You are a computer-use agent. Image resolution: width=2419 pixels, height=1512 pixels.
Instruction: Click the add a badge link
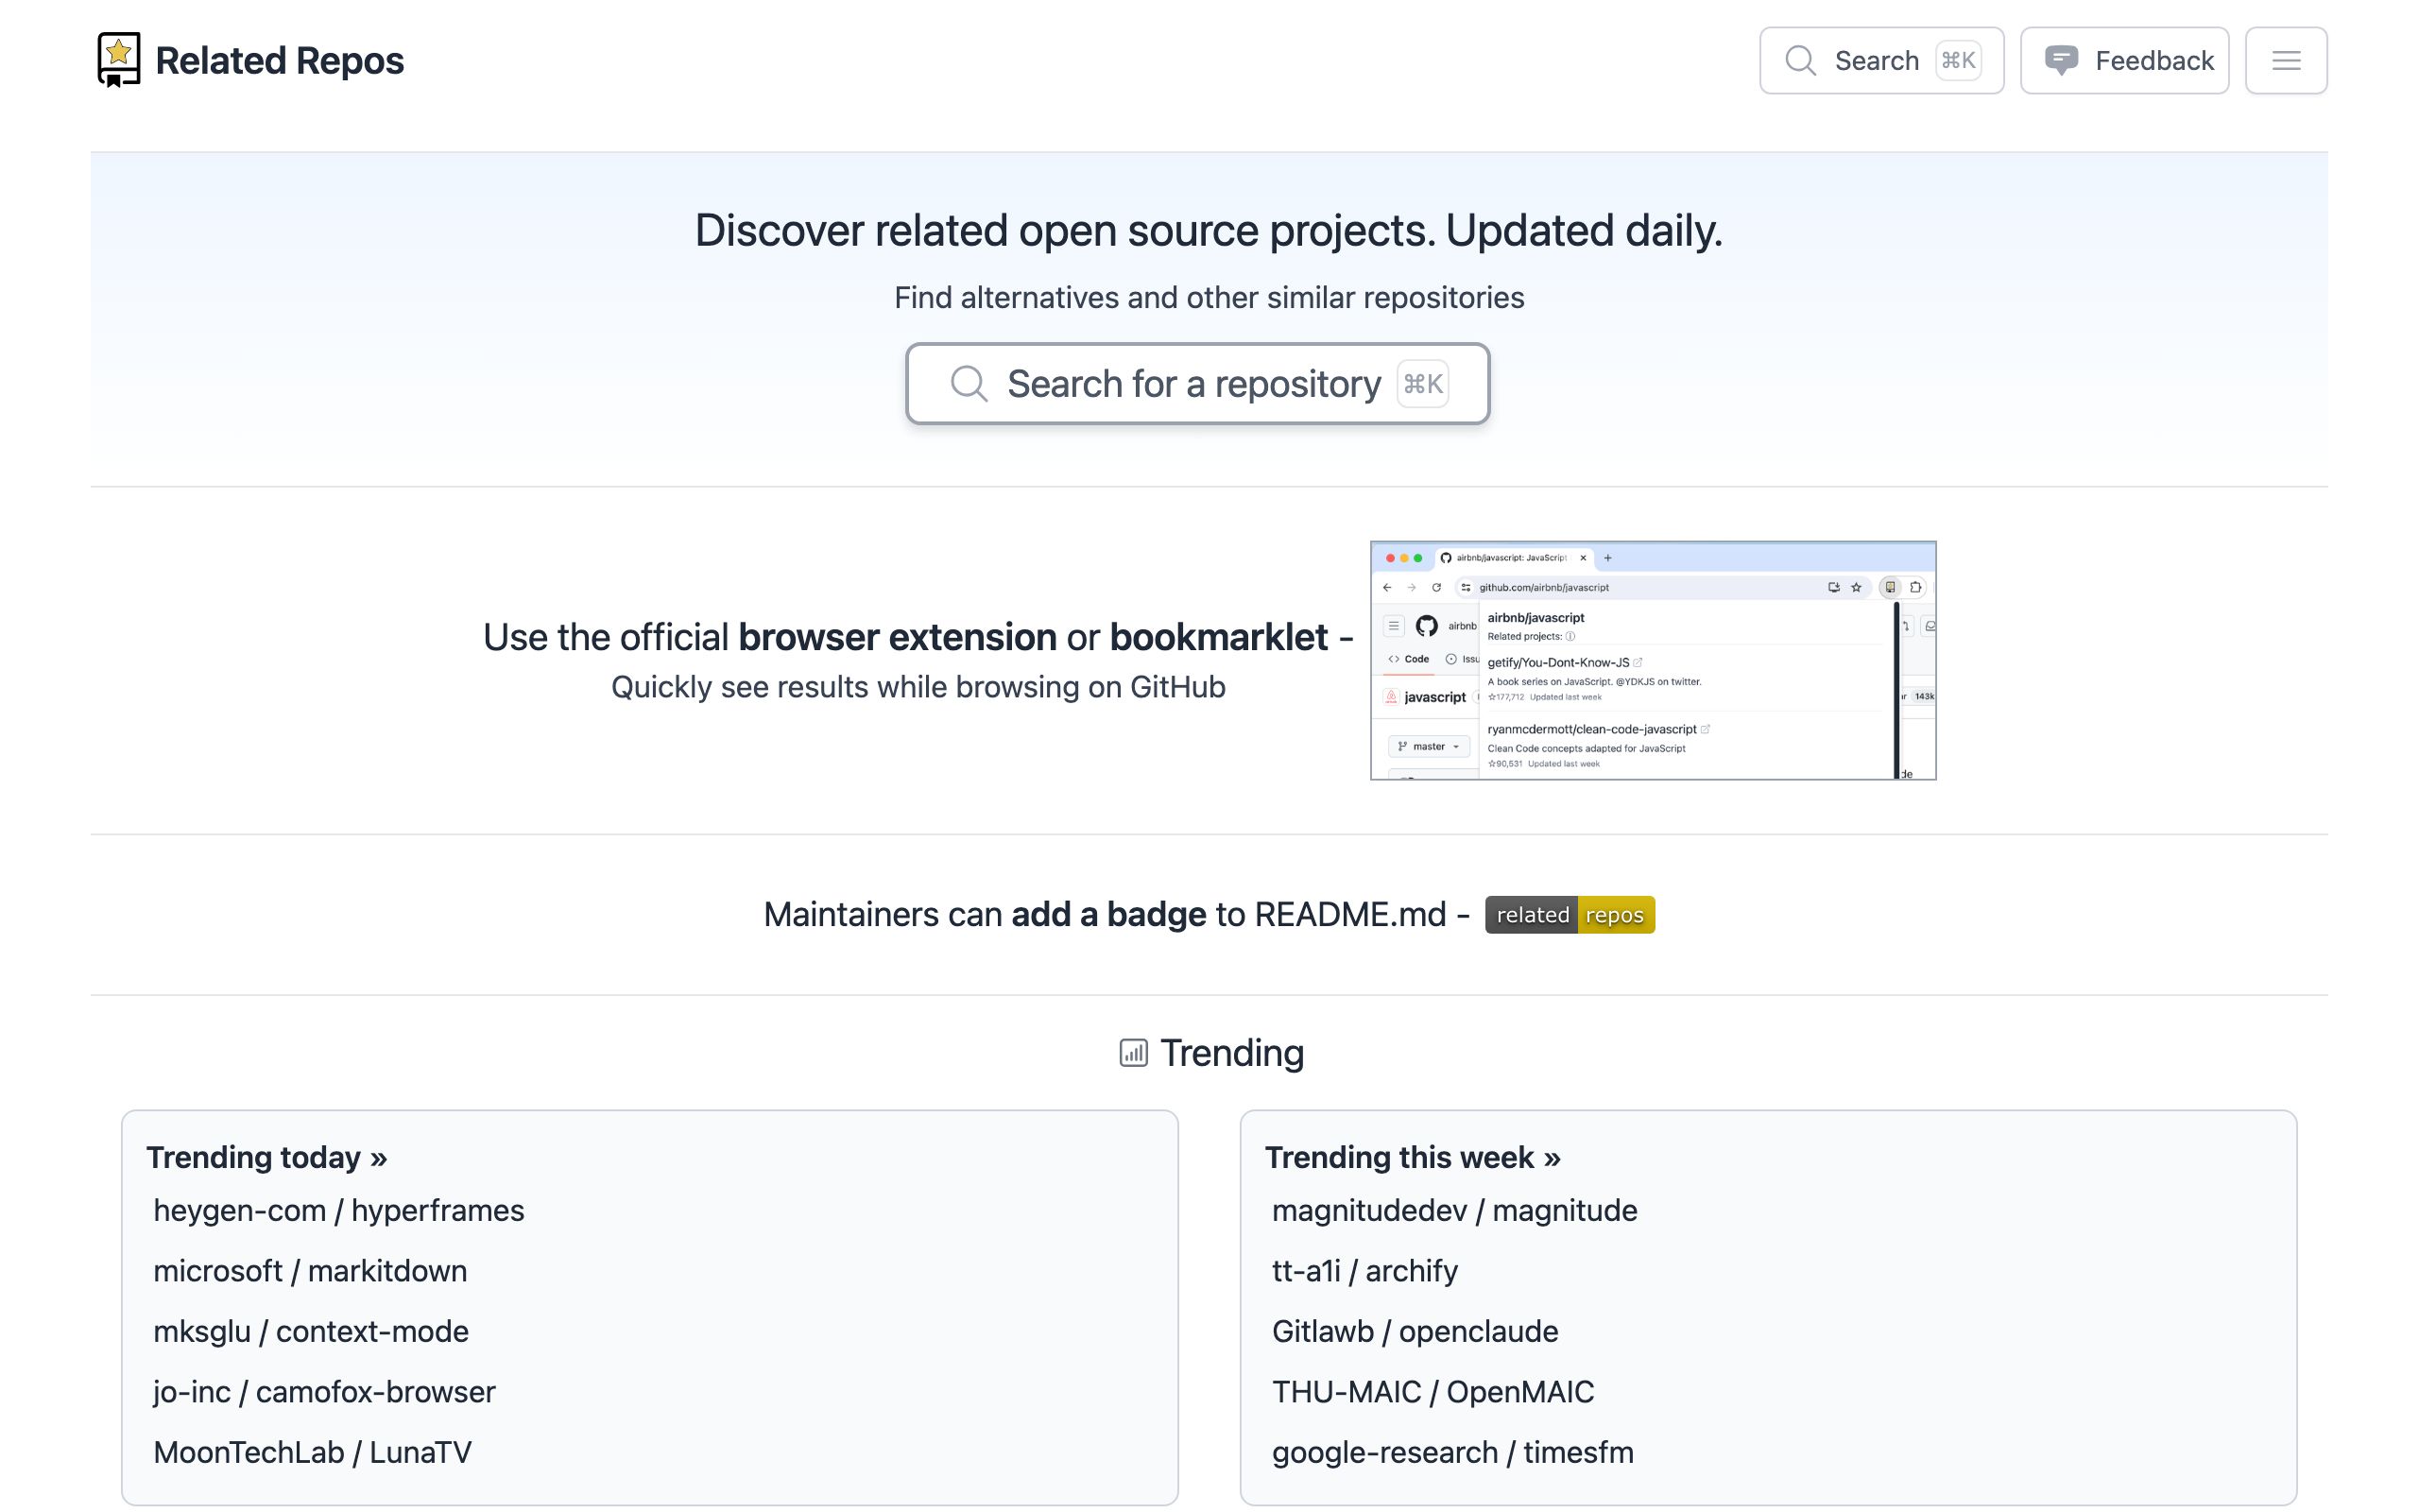1108,914
